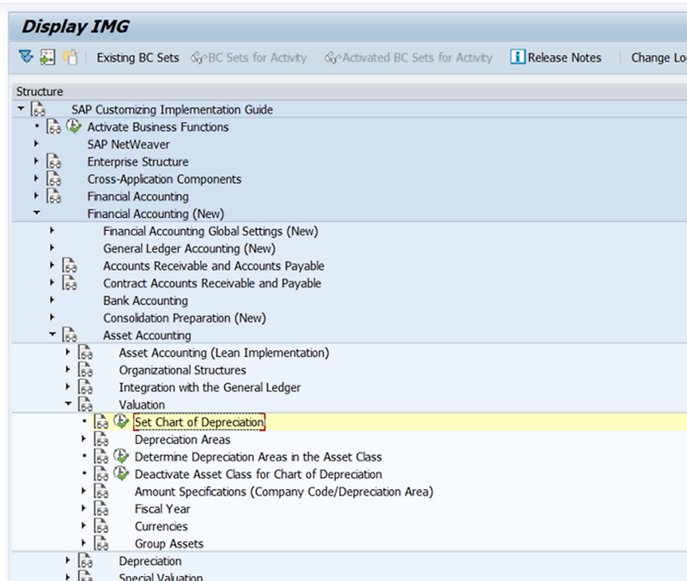
Task: Click Activated BC Sets for Activity
Action: click(409, 57)
